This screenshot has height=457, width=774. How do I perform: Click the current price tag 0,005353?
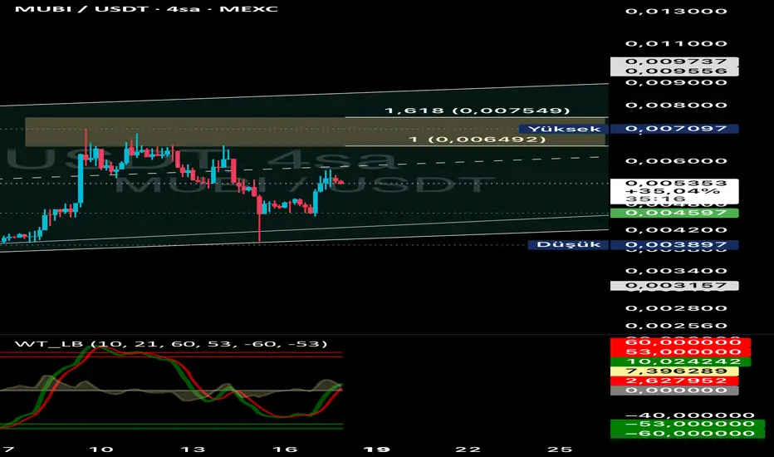[x=674, y=184]
